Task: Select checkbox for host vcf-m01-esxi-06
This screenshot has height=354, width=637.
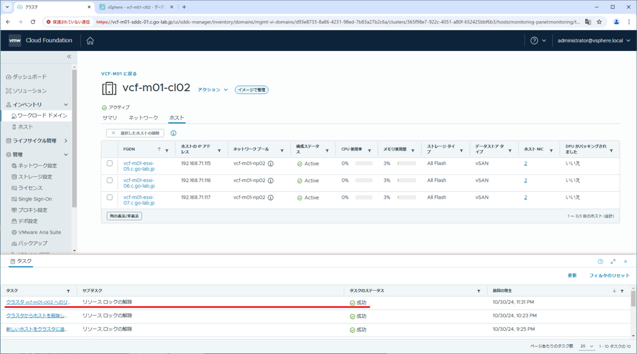Action: [110, 180]
